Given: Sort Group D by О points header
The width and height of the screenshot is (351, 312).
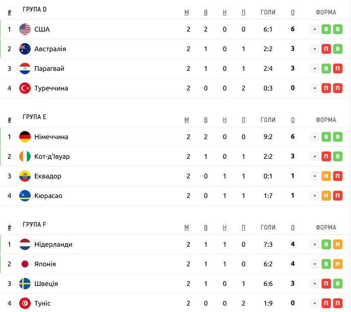Looking at the screenshot, I should [293, 12].
